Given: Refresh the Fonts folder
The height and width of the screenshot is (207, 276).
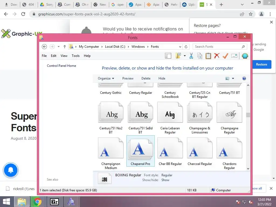Looking at the screenshot, I should (x=186, y=47).
